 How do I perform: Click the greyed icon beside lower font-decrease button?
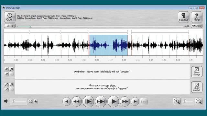11,90
